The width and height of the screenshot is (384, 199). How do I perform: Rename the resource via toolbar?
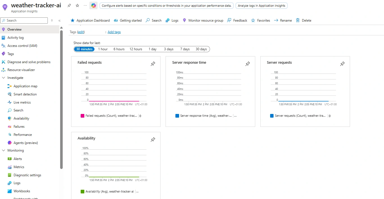(283, 20)
